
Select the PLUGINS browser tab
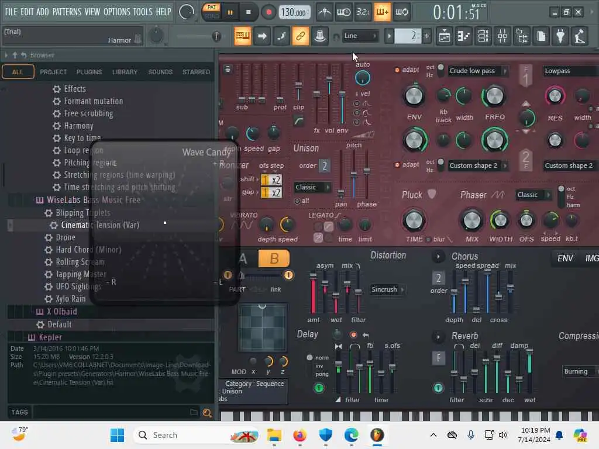(89, 72)
